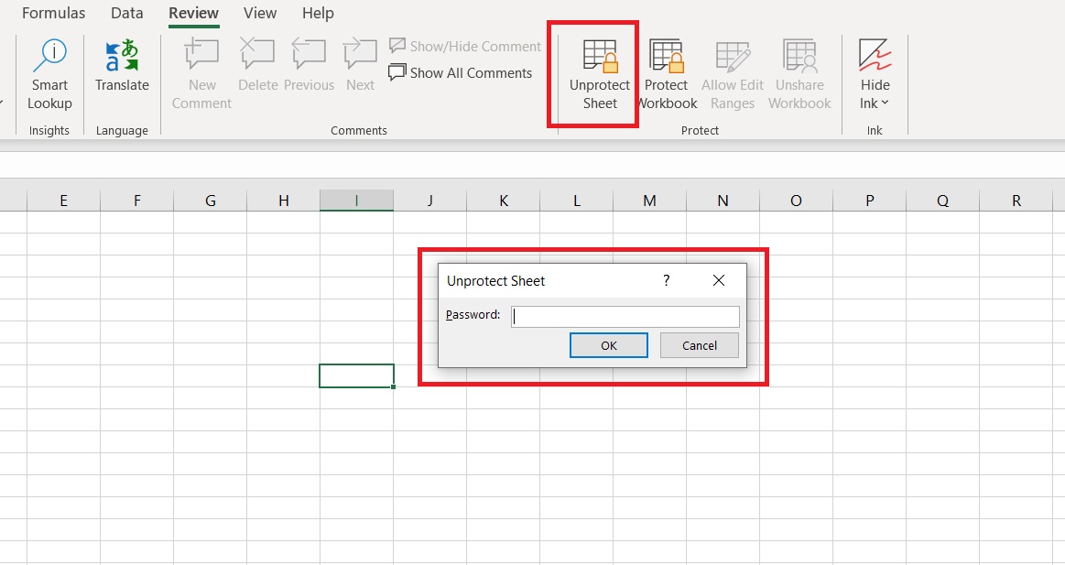This screenshot has width=1065, height=565.
Task: Select column E header
Action: pos(63,201)
